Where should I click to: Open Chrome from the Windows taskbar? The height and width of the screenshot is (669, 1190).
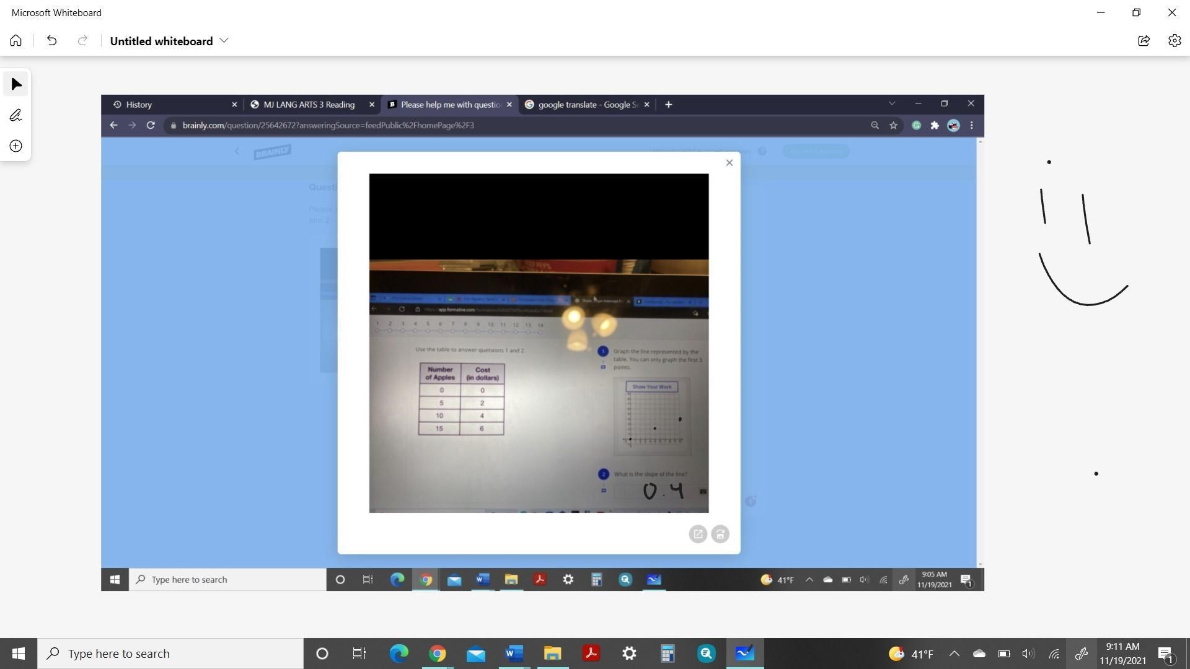pyautogui.click(x=438, y=654)
